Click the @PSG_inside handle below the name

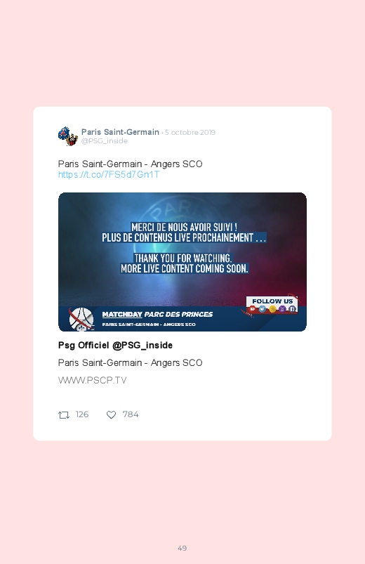[x=105, y=141]
